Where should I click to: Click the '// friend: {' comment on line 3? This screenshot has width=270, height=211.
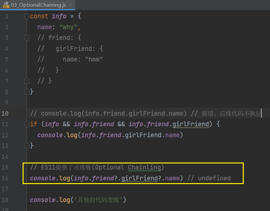pos(59,38)
